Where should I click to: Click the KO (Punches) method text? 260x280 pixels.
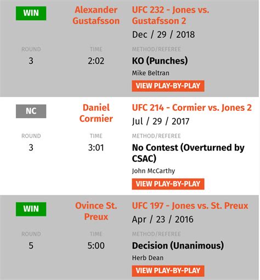[x=160, y=61]
